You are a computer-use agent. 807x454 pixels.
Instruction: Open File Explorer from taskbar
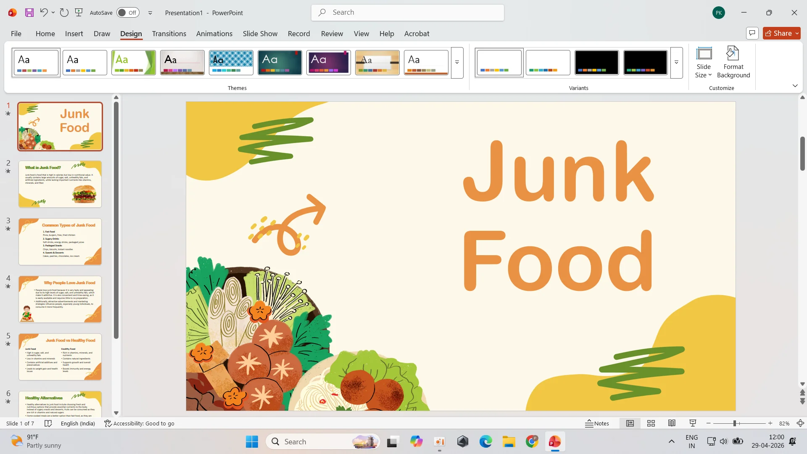(509, 441)
